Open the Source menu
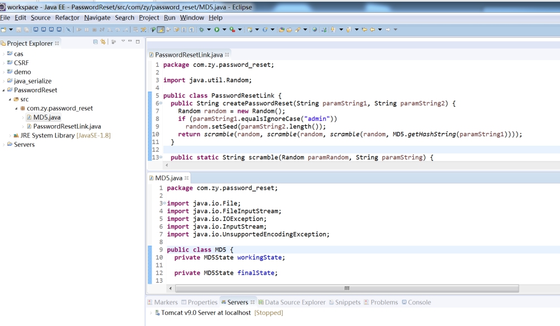Viewport: 560px width, 326px height. click(40, 17)
